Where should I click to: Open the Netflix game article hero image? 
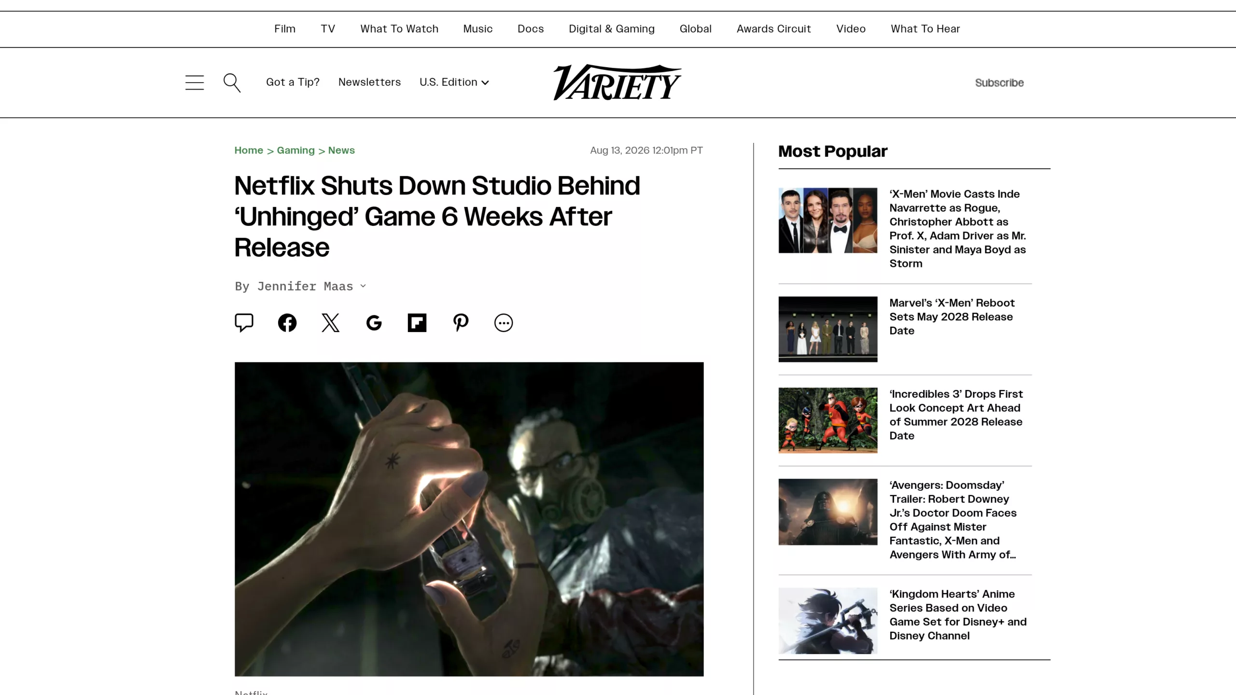tap(469, 519)
